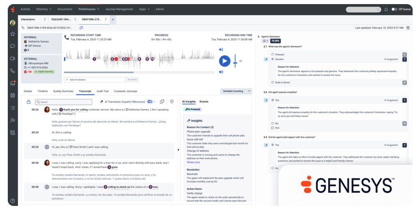Click the favorites star in left sidebar
The image size is (420, 210).
pos(13,34)
